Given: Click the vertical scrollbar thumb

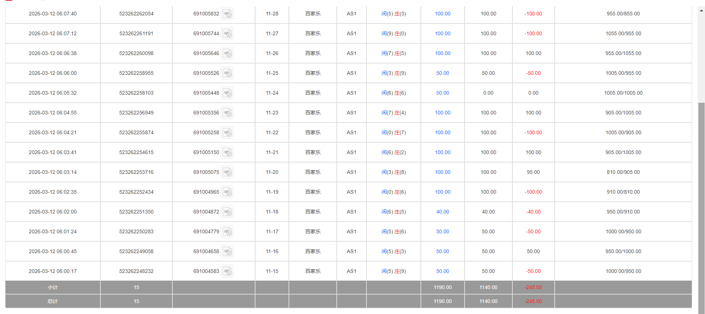Looking at the screenshot, I should click(701, 205).
